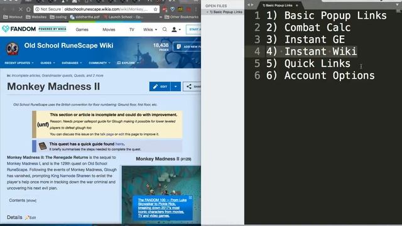Click the browser address bar URL
Viewport: 402px width, 226px height.
click(106, 9)
